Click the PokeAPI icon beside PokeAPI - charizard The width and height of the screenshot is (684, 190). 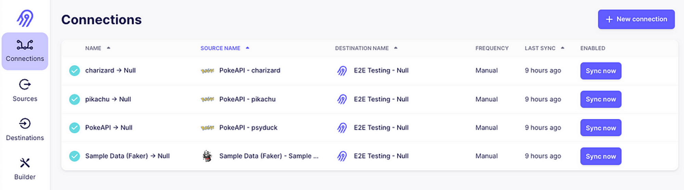pos(207,71)
